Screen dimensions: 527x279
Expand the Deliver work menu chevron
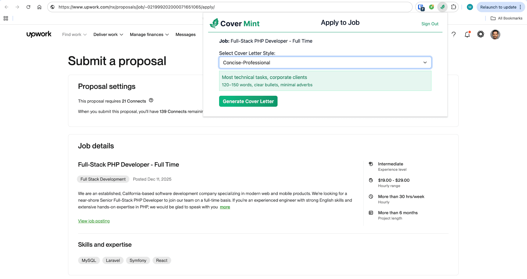121,34
